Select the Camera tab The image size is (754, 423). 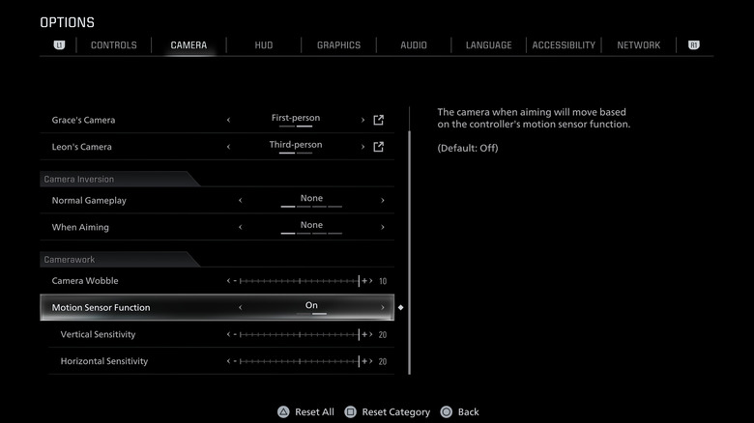point(188,45)
